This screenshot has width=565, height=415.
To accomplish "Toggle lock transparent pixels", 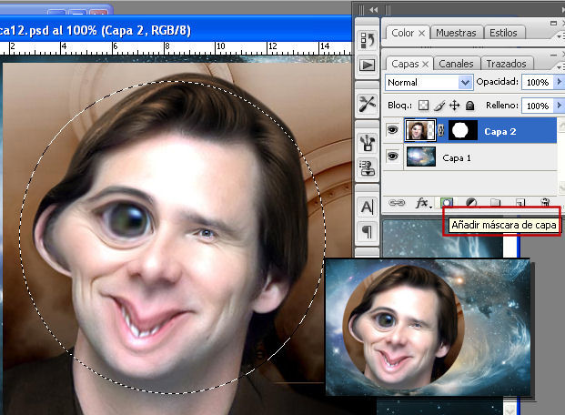I will click(x=423, y=106).
